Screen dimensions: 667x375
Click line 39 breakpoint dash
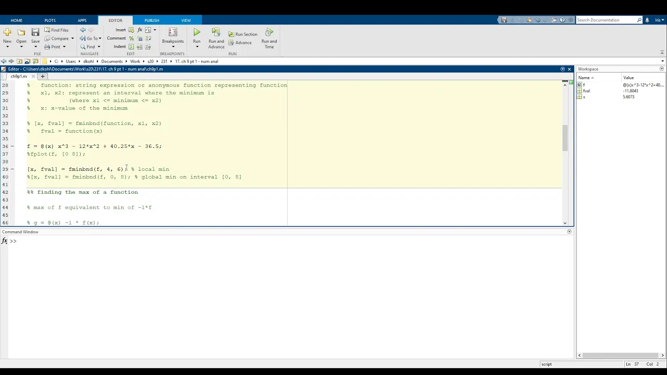tap(13, 169)
